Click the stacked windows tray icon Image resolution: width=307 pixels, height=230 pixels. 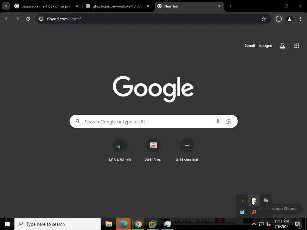pyautogui.click(x=242, y=200)
